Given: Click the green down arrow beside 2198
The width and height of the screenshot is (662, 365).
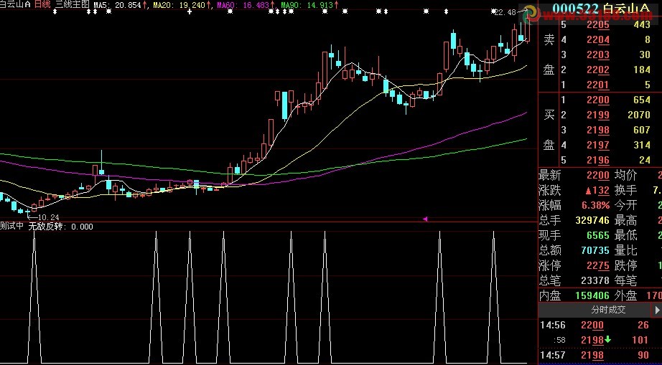Looking at the screenshot, I should [x=607, y=340].
